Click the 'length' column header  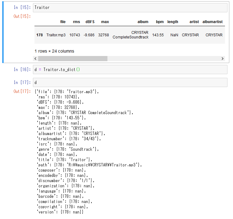173,22
